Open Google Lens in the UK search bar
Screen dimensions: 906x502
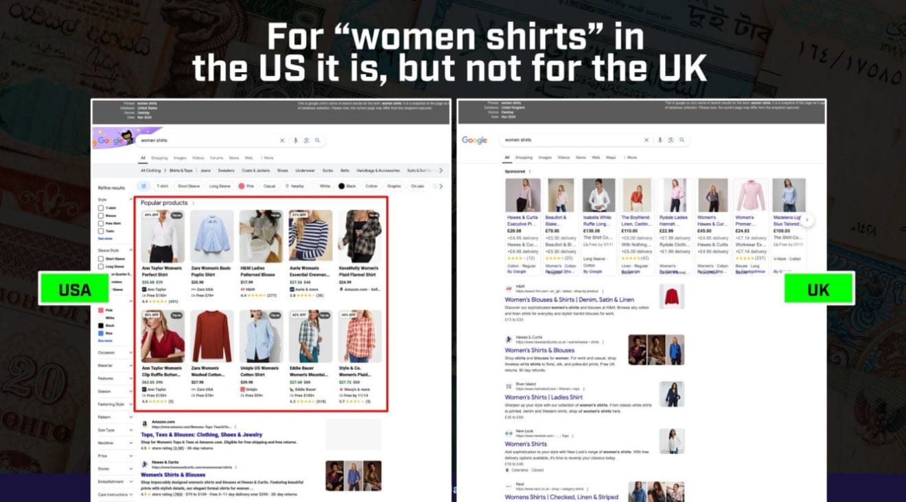[x=671, y=140]
